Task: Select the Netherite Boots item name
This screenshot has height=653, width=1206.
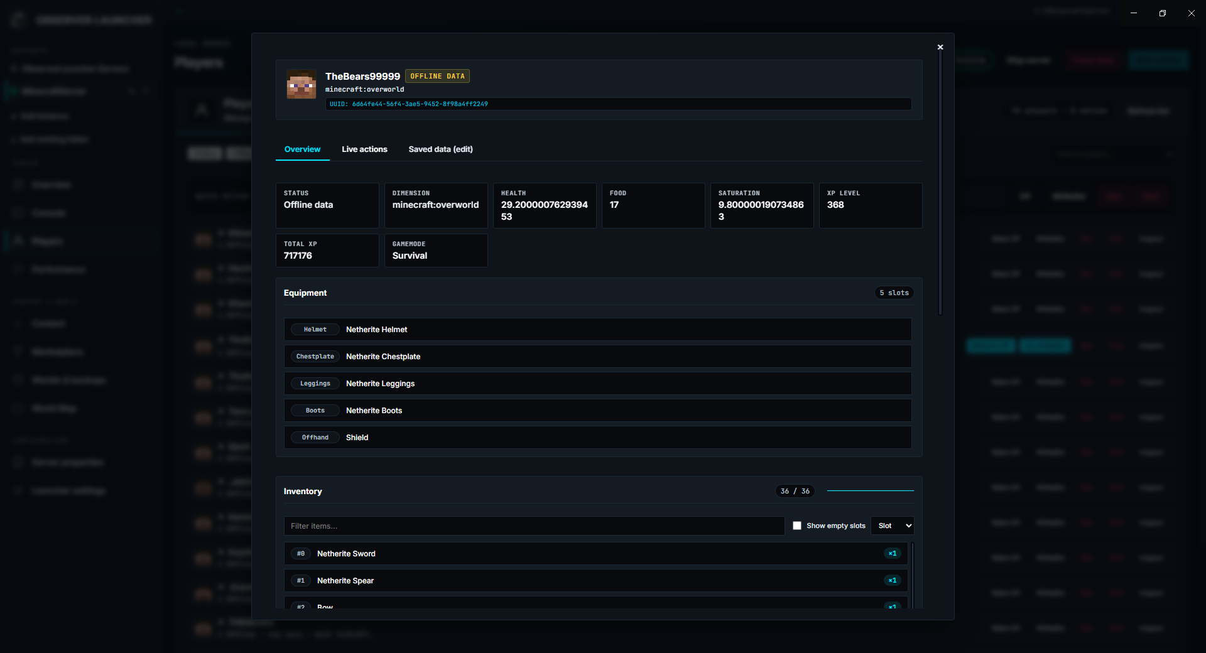Action: tap(374, 411)
